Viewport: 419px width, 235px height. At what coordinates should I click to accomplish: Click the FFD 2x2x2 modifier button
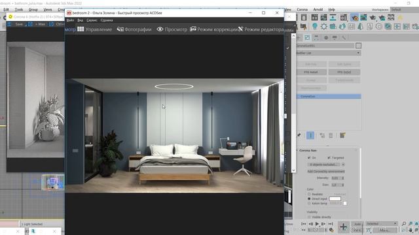point(344,72)
